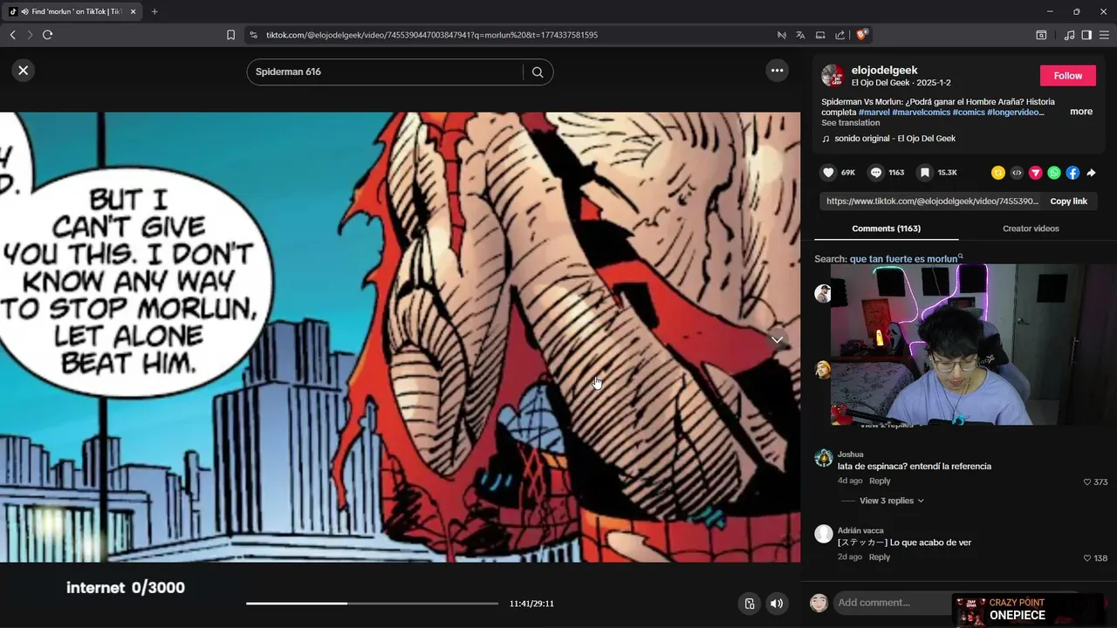Click the browser URL address field
This screenshot has height=628, width=1117.
(x=510, y=35)
